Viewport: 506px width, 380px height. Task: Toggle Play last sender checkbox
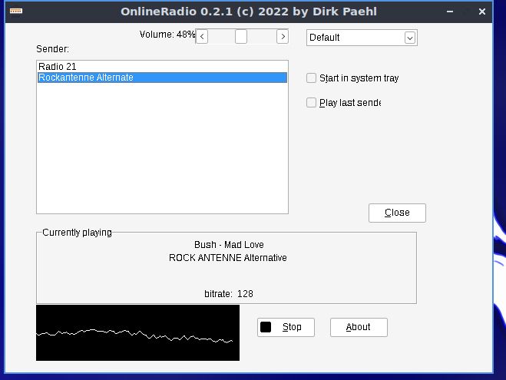311,103
